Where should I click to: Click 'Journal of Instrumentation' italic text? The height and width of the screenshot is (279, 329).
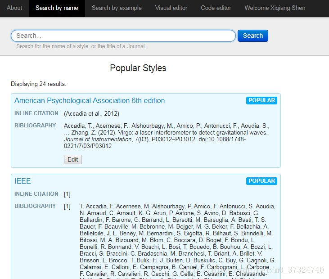(x=98, y=139)
